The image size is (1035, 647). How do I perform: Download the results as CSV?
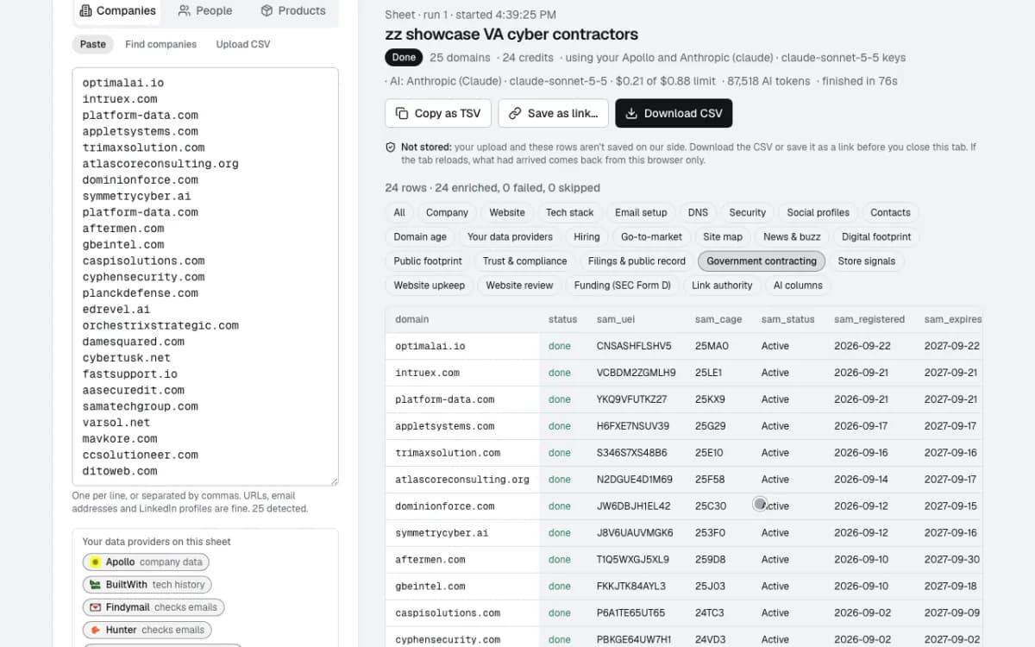coord(674,113)
